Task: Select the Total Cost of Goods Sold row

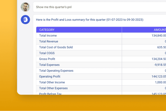Action: pos(101,47)
